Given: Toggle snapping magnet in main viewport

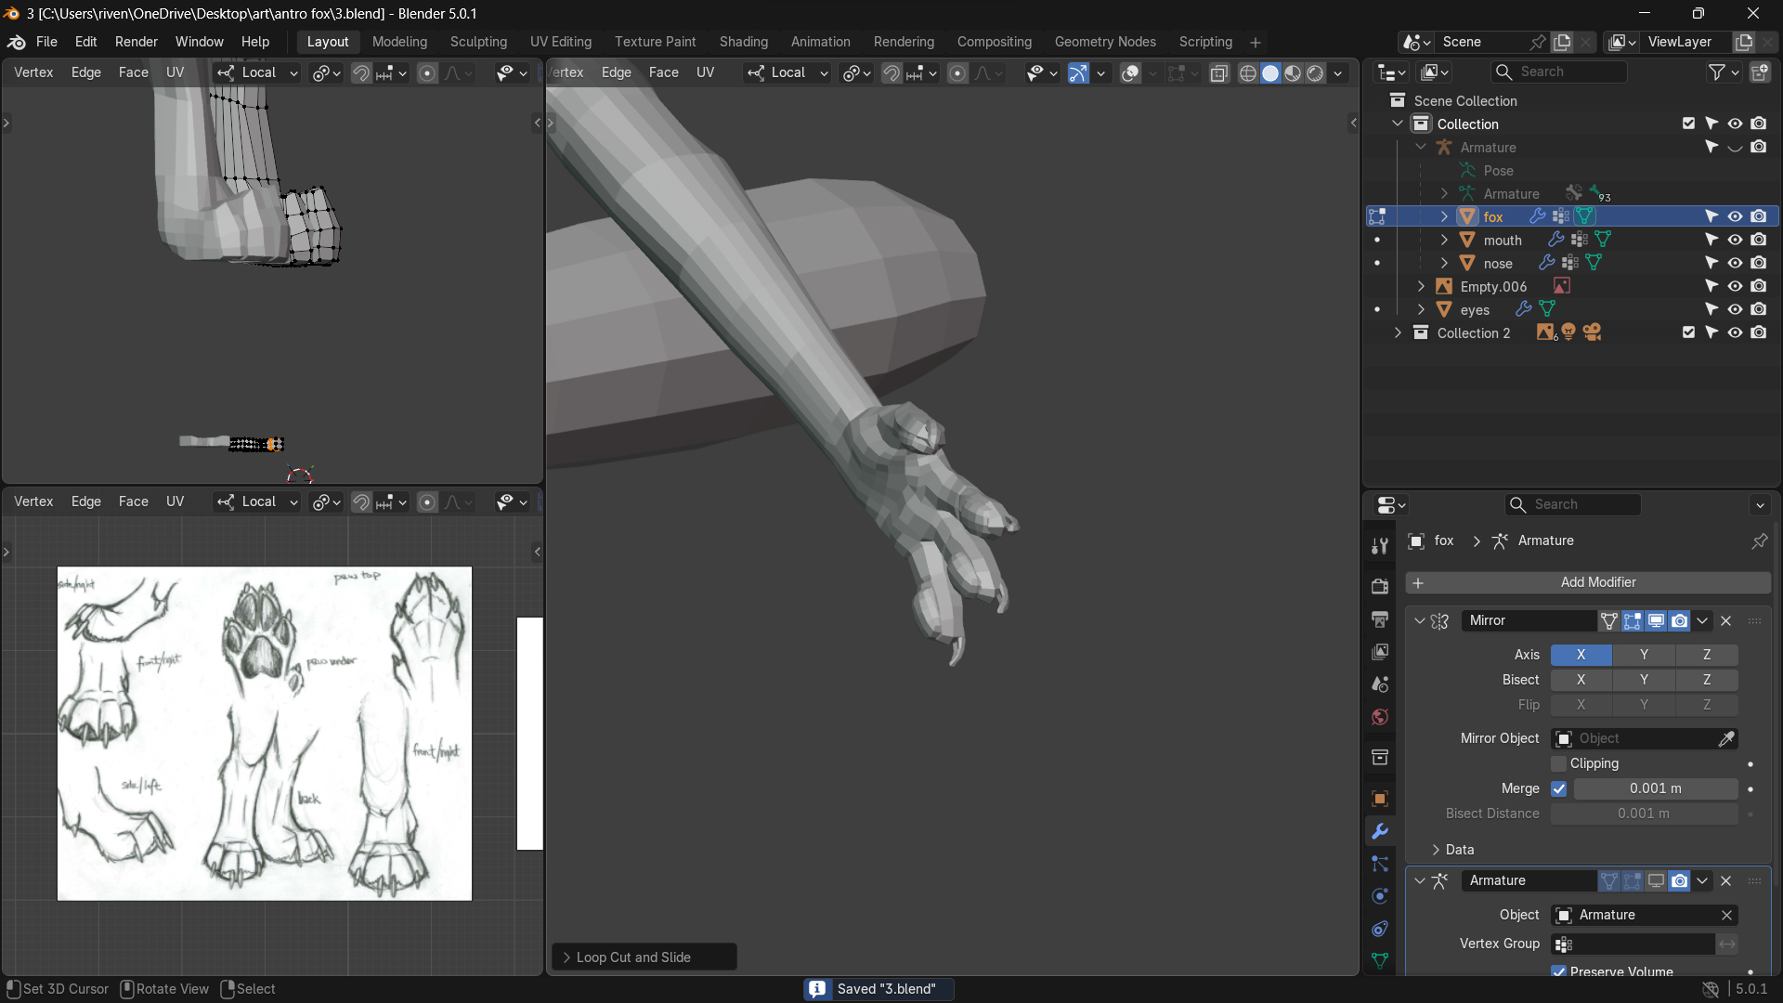Looking at the screenshot, I should click(x=891, y=72).
